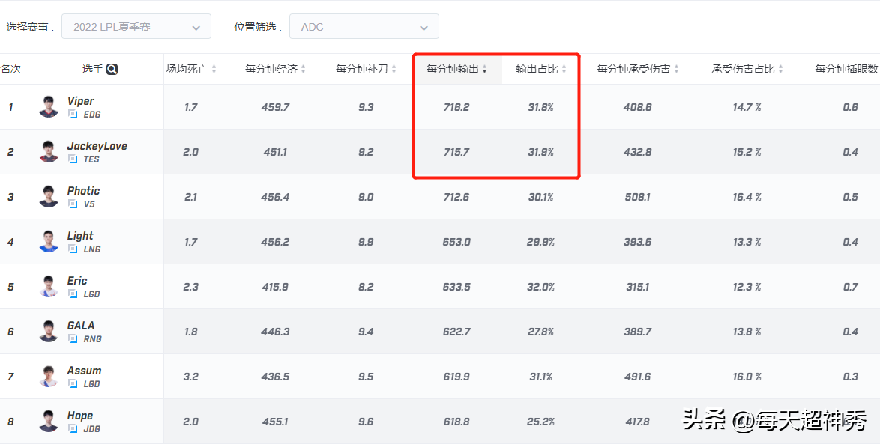Open the ADC position filter dropdown

364,27
